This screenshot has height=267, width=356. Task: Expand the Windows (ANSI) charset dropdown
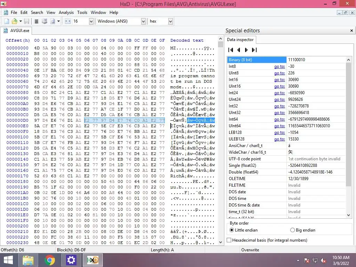[x=143, y=21]
